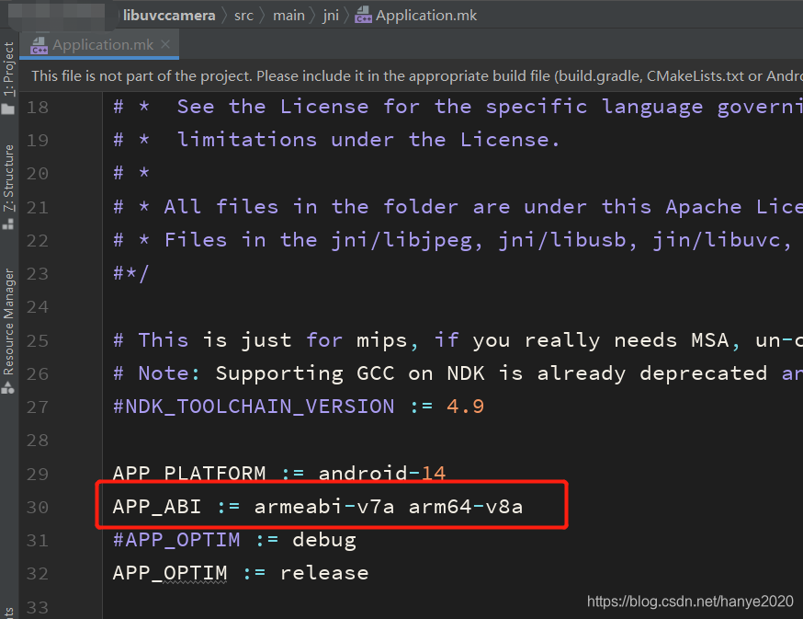Place cursor on APP_ABI line
Image resolution: width=803 pixels, height=619 pixels.
coord(318,507)
